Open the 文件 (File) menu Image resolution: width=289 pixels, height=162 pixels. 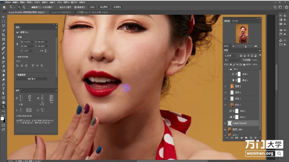[x=8, y=2]
